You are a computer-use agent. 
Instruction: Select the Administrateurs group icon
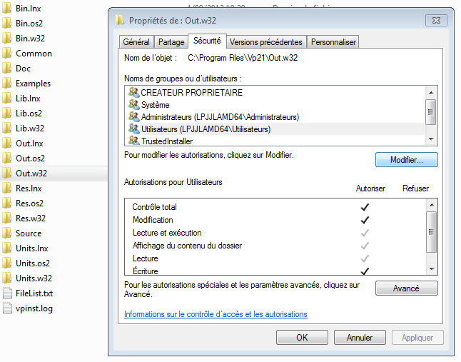[x=133, y=116]
